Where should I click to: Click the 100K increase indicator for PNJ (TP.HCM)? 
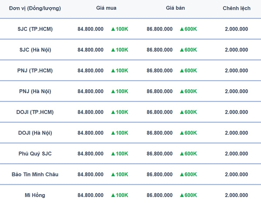coord(120,70)
